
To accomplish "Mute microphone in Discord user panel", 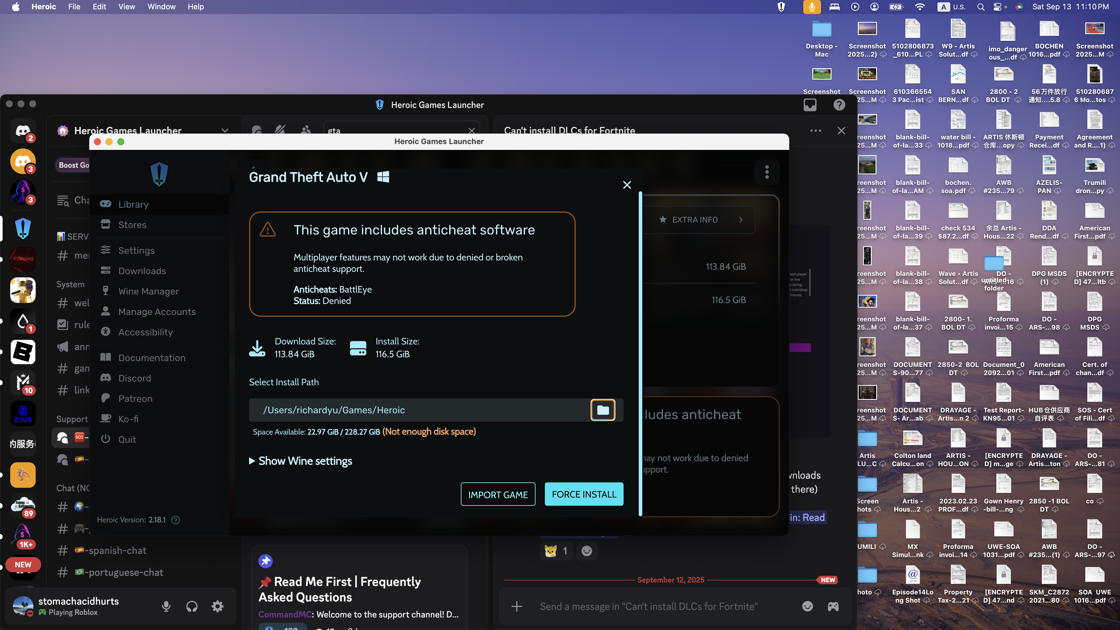I will tap(166, 607).
